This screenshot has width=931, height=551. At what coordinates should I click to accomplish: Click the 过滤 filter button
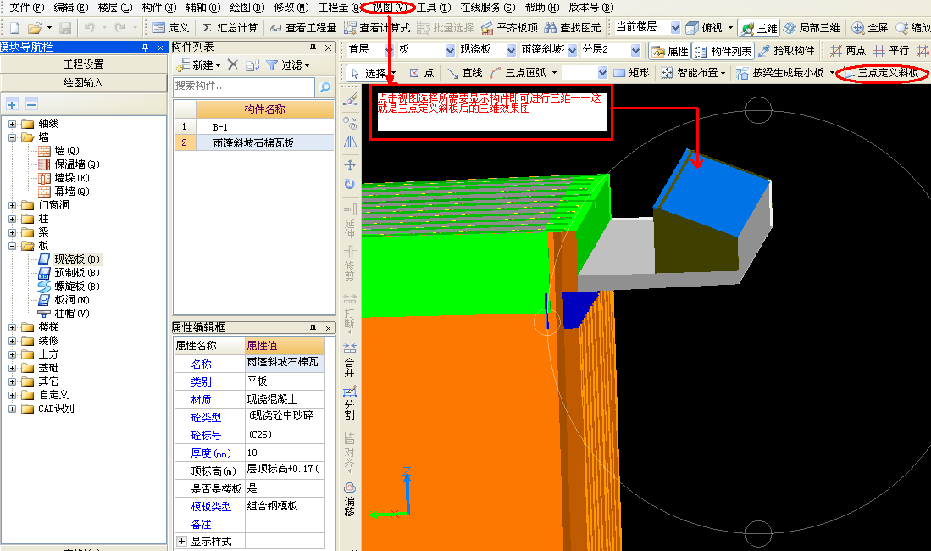pyautogui.click(x=288, y=64)
